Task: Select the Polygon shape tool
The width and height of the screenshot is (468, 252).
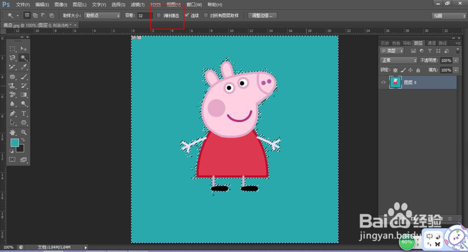Action: (23, 122)
